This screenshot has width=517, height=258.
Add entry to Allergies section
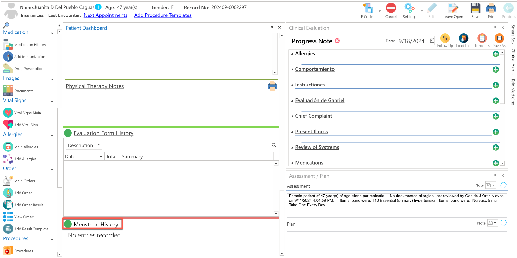tap(496, 54)
